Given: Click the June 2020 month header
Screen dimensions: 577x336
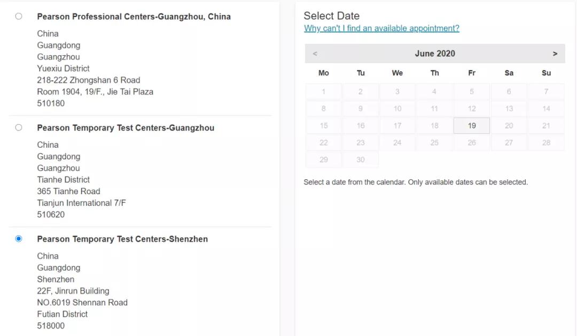Looking at the screenshot, I should click(x=434, y=54).
